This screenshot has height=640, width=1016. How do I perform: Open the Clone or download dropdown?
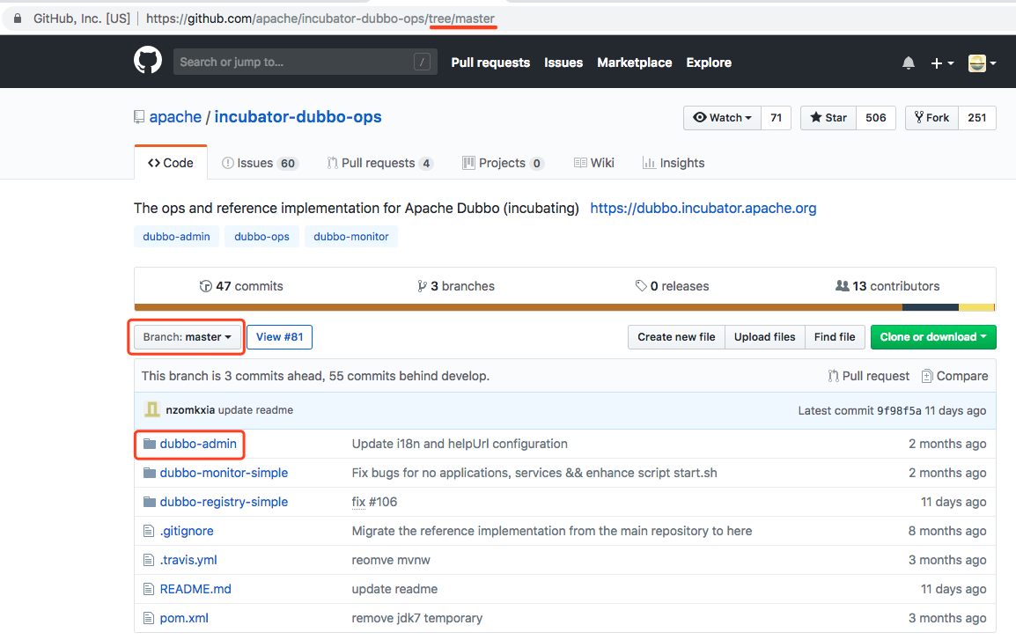933,337
